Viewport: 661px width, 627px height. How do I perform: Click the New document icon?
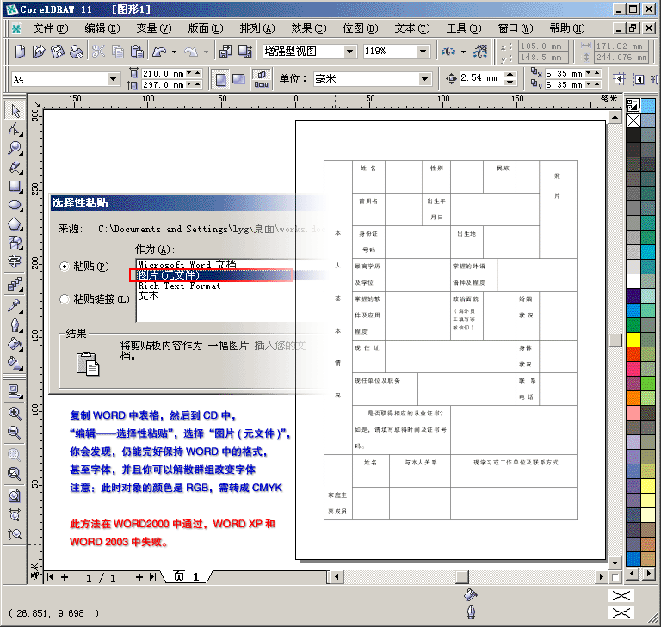pos(20,52)
